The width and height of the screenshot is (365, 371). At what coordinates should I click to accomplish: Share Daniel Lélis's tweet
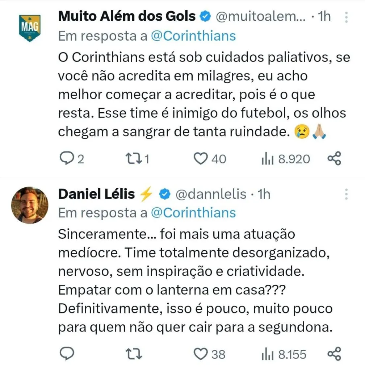pyautogui.click(x=334, y=353)
